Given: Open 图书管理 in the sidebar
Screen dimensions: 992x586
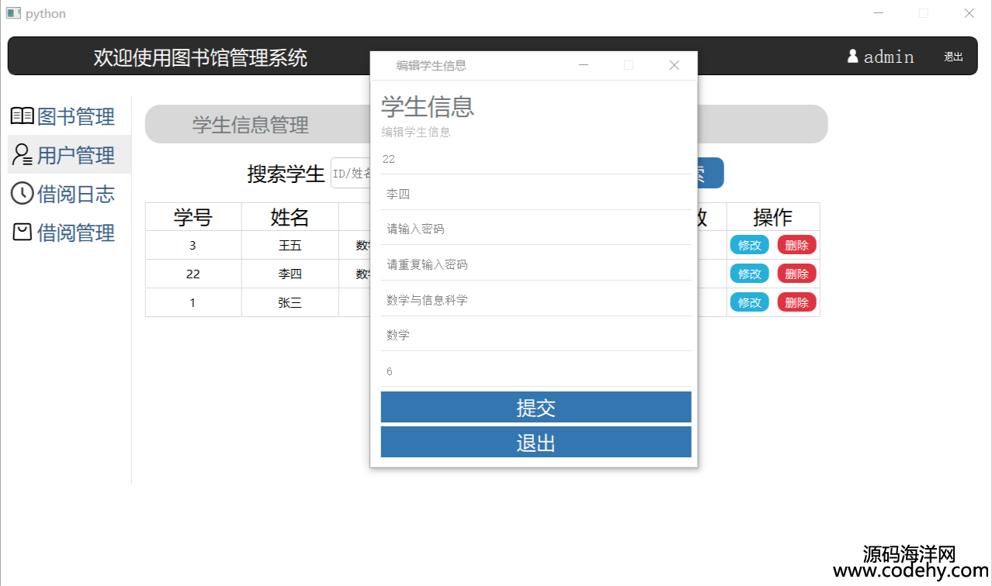Looking at the screenshot, I should coord(75,116).
